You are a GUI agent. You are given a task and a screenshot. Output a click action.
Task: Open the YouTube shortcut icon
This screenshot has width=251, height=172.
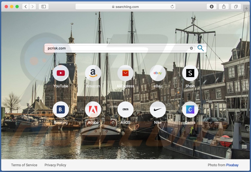coord(61,73)
